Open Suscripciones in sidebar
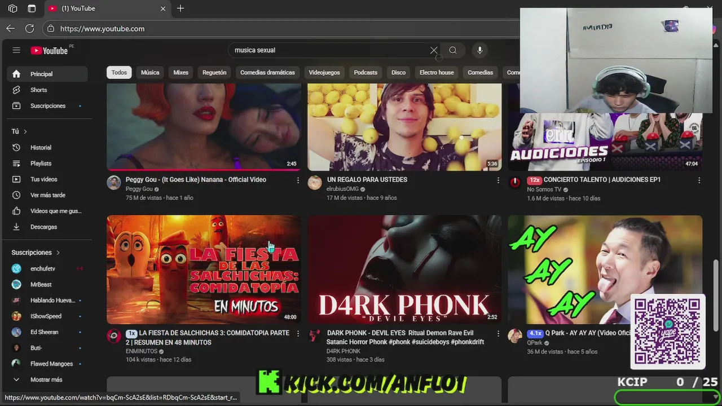The image size is (722, 406). pos(47,105)
